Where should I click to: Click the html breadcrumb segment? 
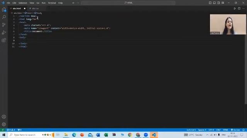point(29,13)
